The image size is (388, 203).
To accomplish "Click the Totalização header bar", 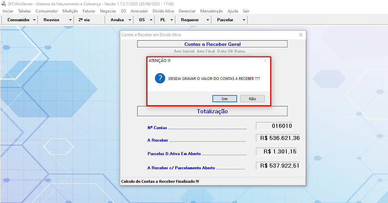I will [x=212, y=111].
